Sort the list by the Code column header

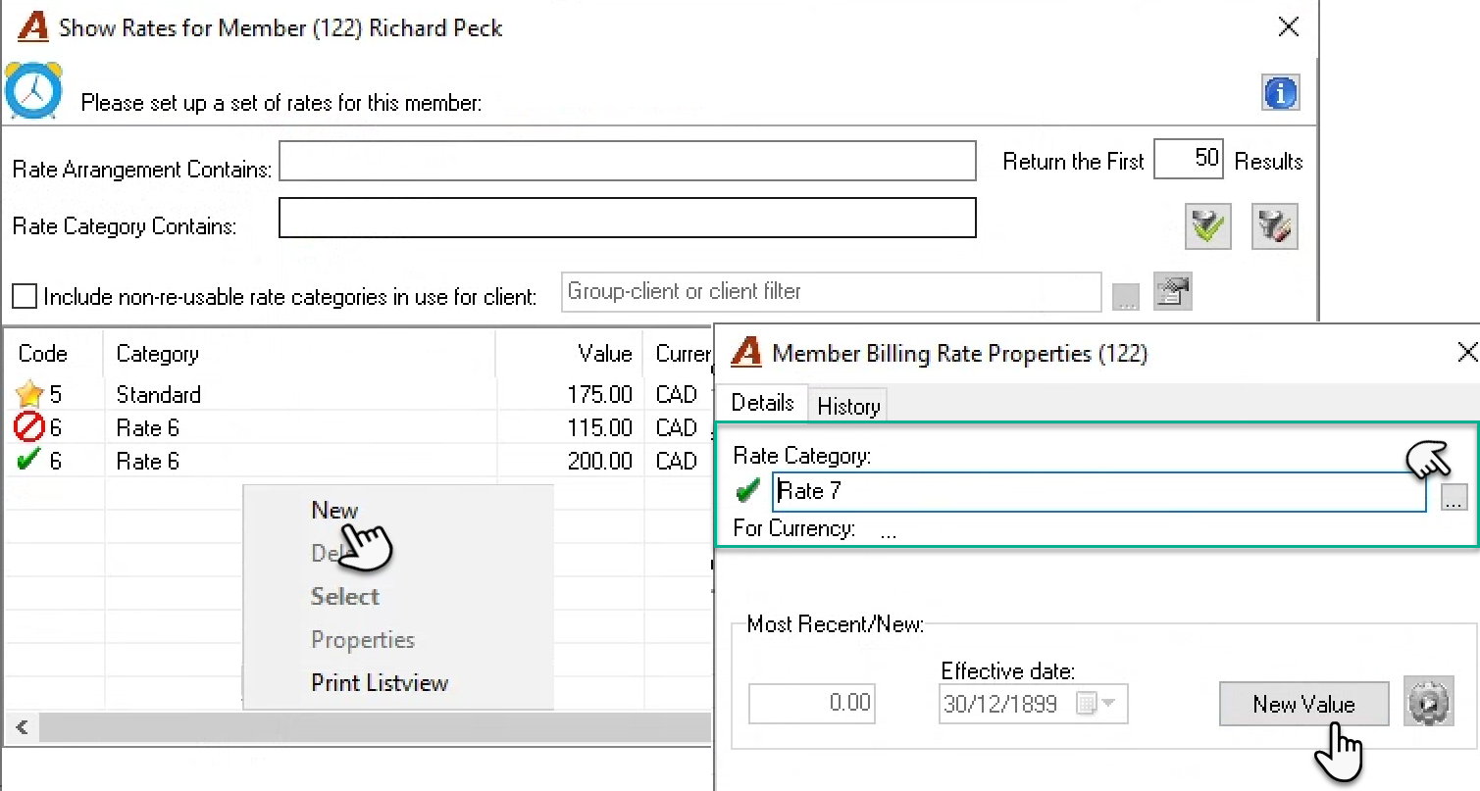click(54, 354)
